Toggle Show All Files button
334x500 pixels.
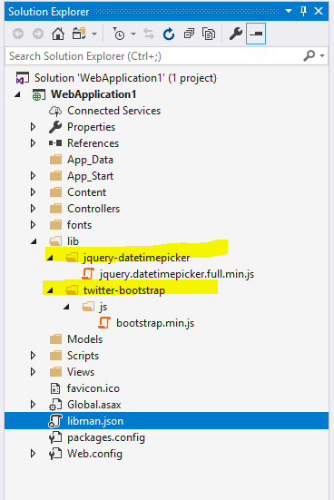tap(209, 34)
